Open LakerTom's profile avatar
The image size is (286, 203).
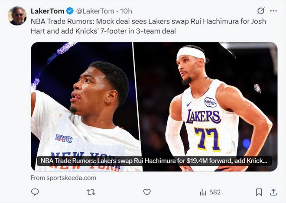tap(17, 16)
